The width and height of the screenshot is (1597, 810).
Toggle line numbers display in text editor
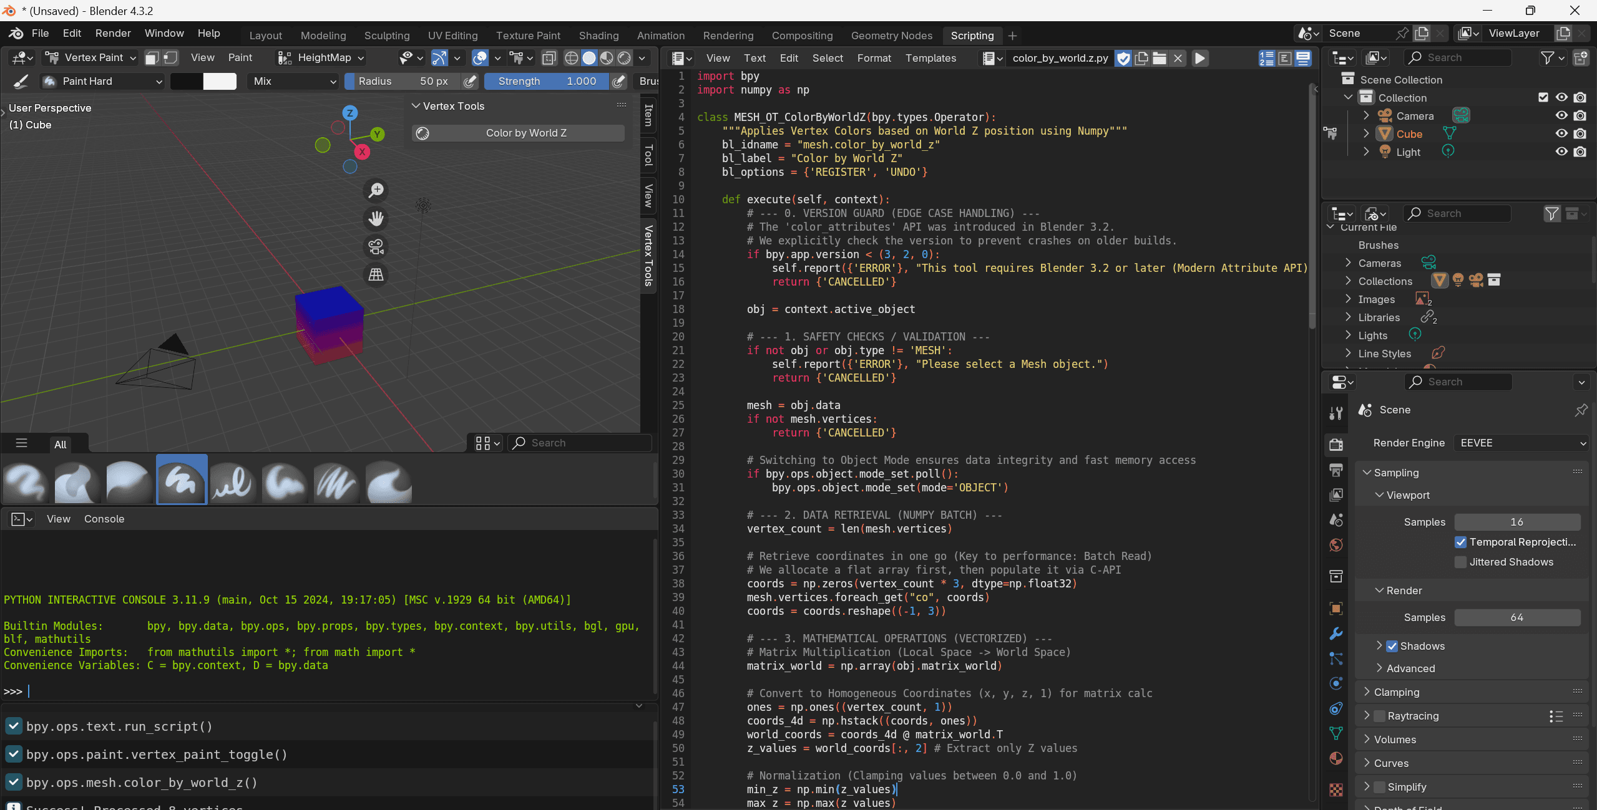pos(1266,58)
